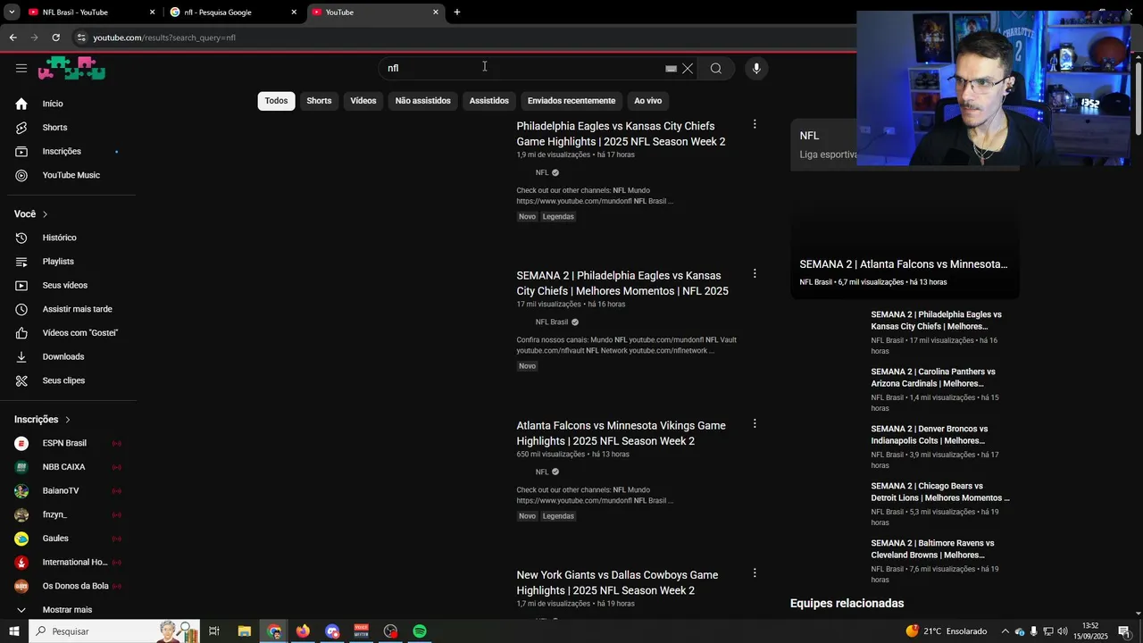Select the Assistidos filter chip
1143x643 pixels.
pos(489,101)
